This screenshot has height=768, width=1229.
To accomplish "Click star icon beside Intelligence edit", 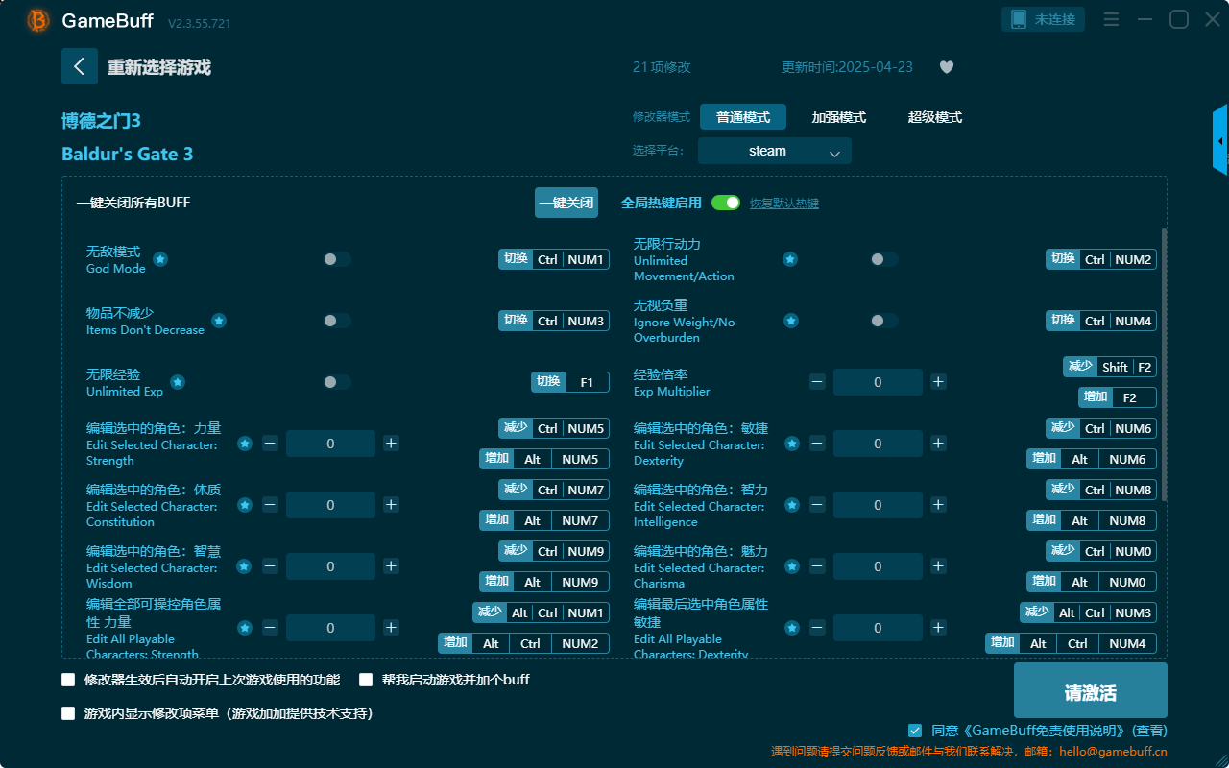I will coord(792,505).
